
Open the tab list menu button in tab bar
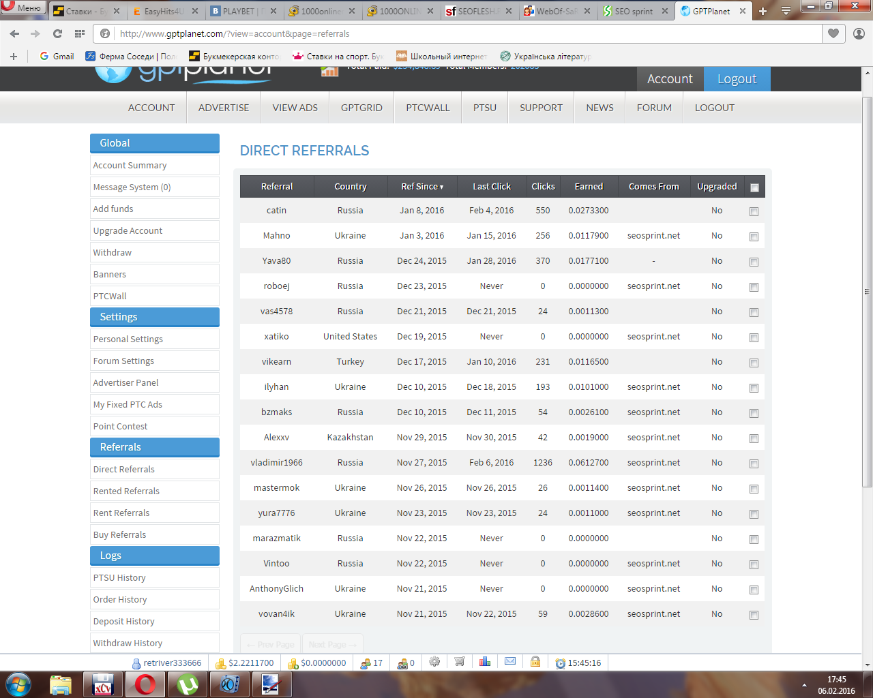tap(786, 11)
